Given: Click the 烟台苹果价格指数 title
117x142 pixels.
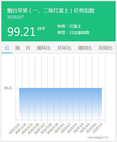Looking at the screenshot, I should click(51, 10).
